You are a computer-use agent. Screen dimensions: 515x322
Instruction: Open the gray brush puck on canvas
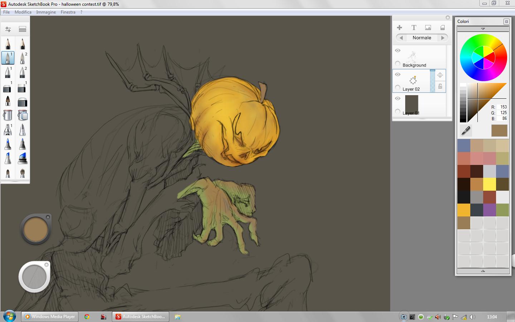click(x=34, y=277)
